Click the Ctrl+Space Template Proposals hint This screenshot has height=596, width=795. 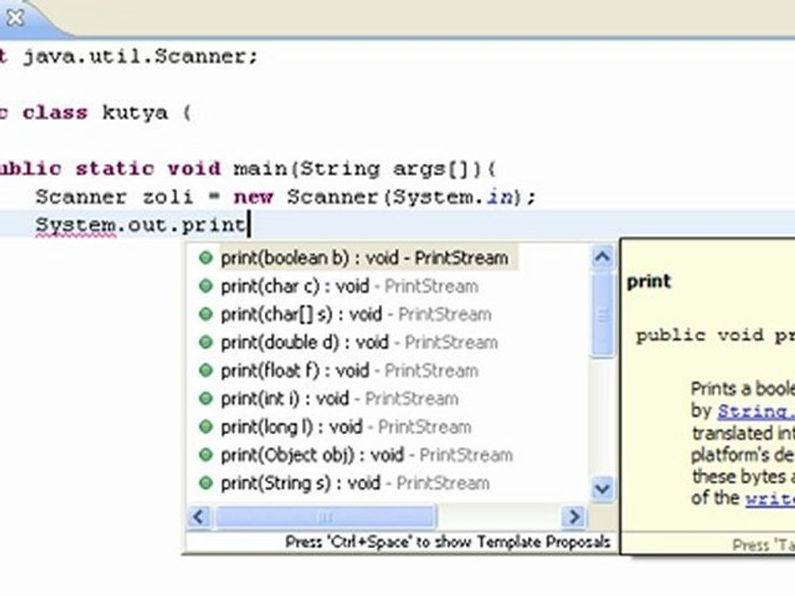click(x=448, y=542)
